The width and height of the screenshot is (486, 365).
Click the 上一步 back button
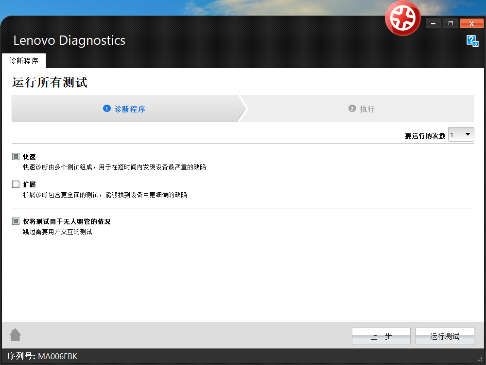point(381,336)
